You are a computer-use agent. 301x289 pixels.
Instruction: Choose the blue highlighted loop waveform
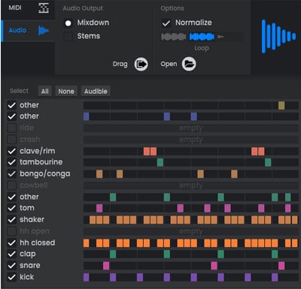click(x=202, y=37)
